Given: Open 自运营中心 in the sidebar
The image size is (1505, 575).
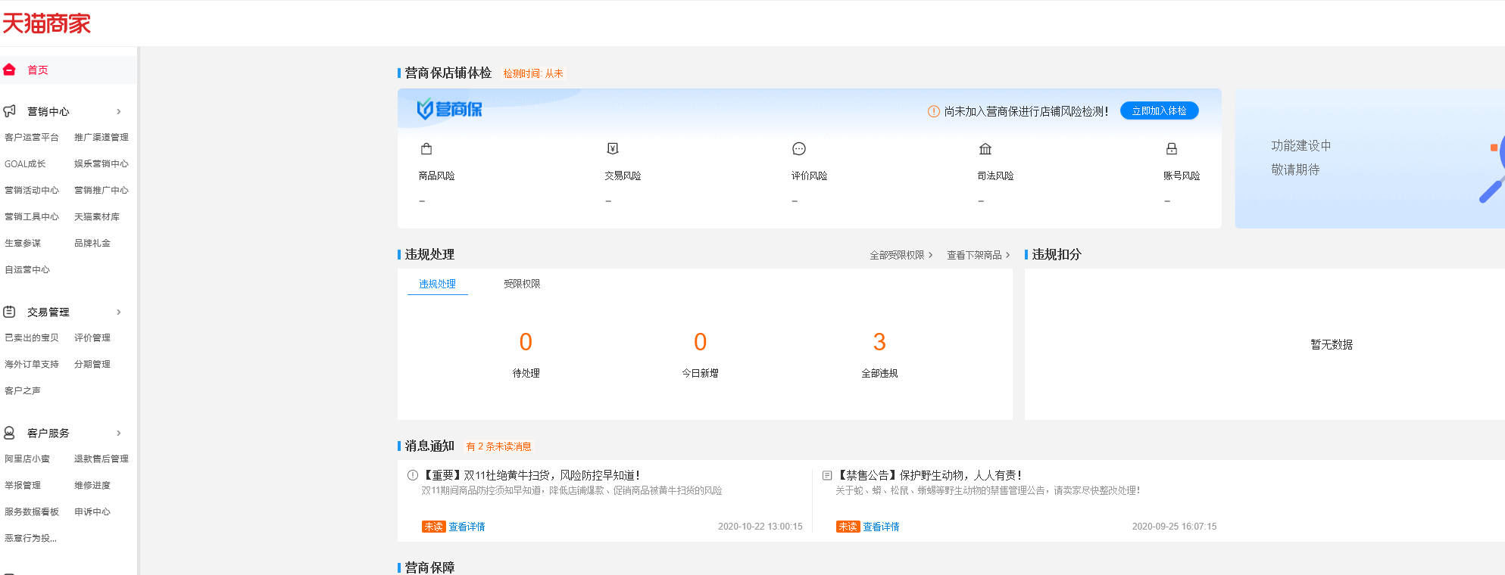Looking at the screenshot, I should (27, 269).
